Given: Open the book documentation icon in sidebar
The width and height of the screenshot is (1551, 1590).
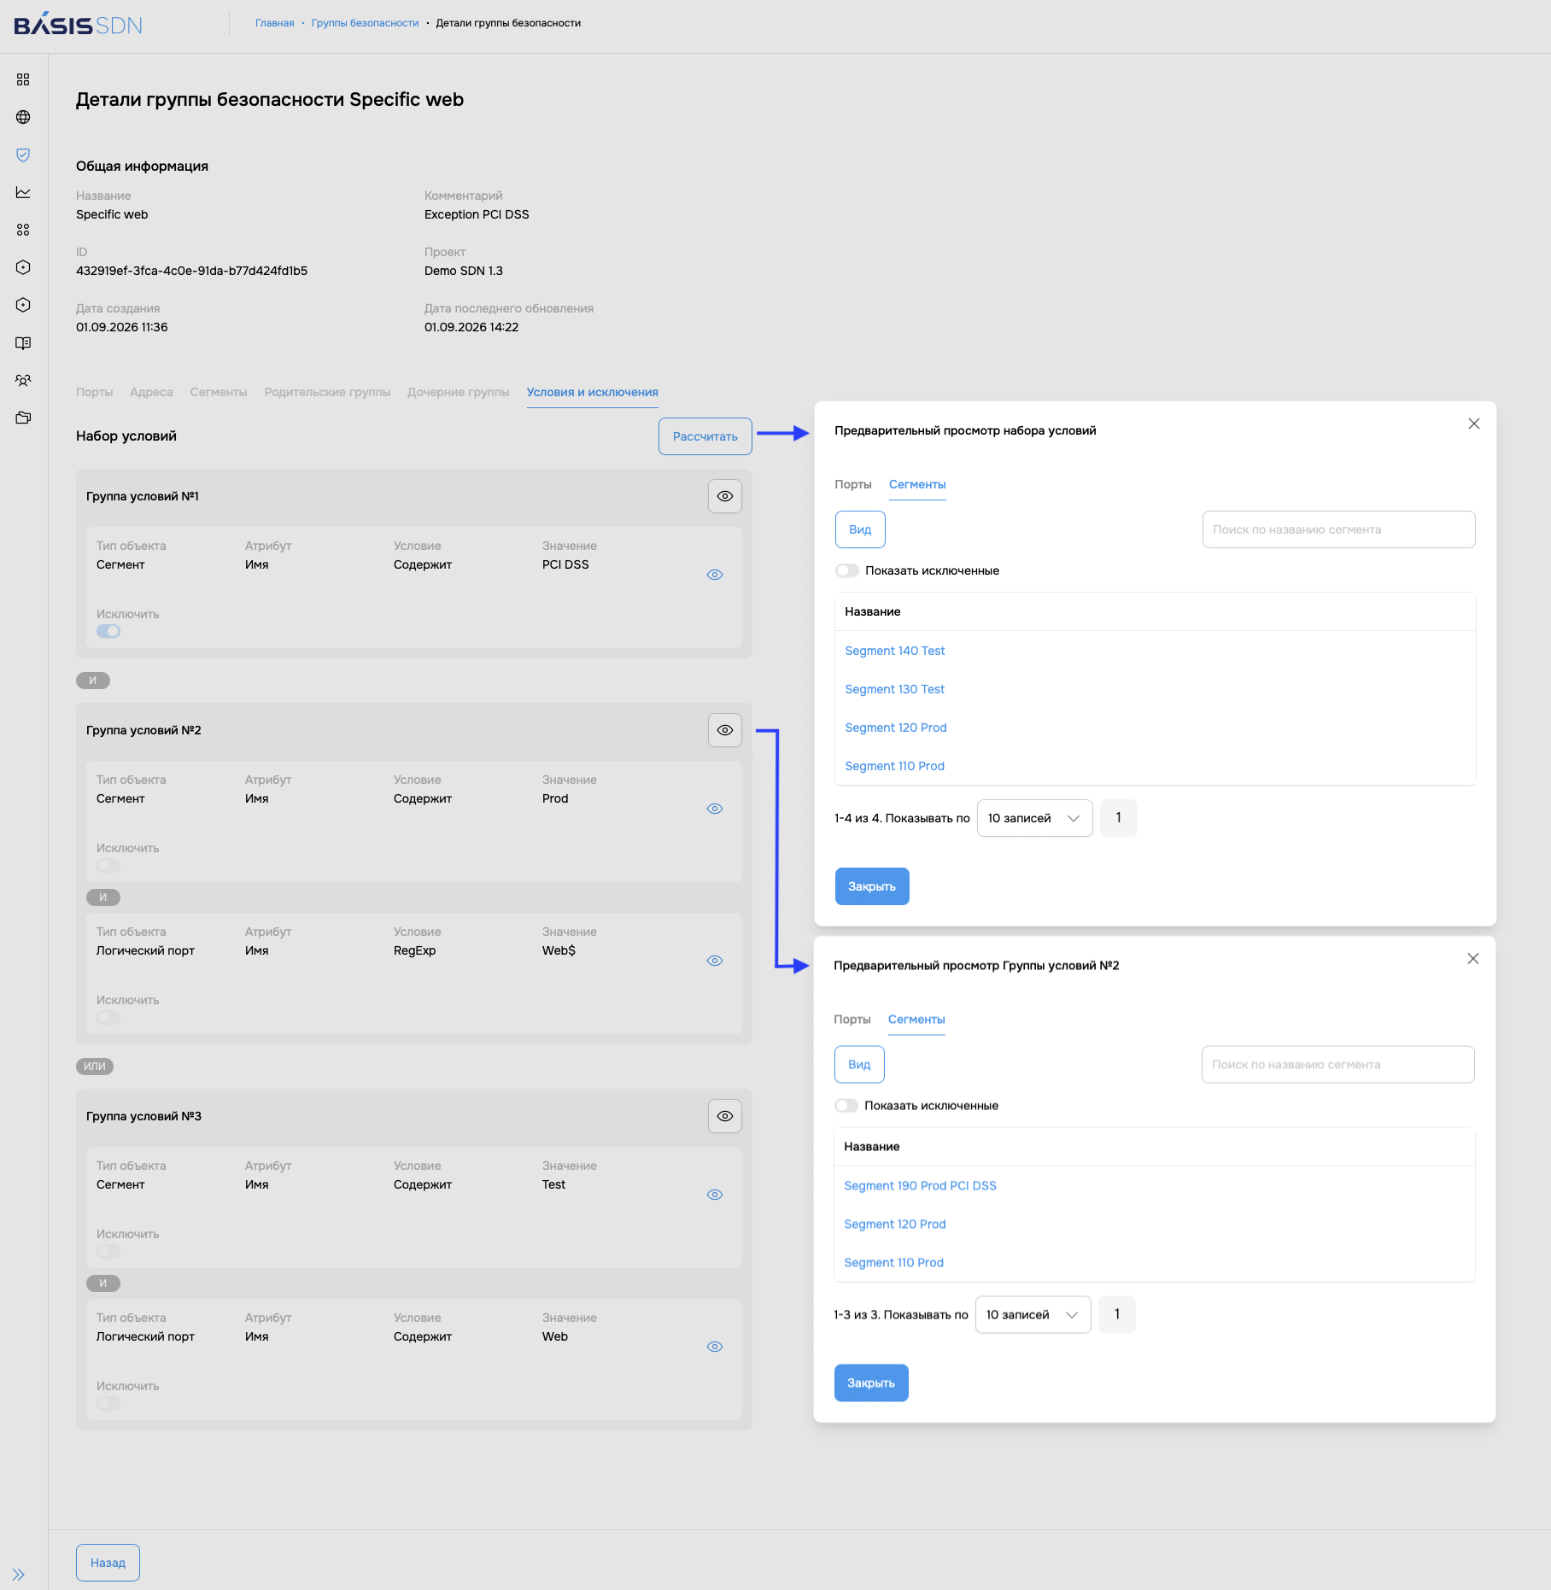Looking at the screenshot, I should point(23,342).
